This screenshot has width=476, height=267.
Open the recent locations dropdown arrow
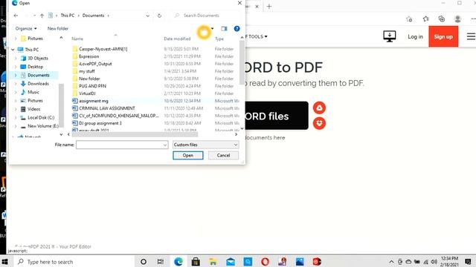point(35,16)
